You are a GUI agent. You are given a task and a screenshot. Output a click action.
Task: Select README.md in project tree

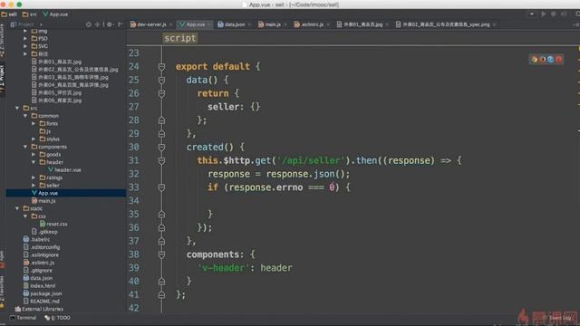pos(42,302)
